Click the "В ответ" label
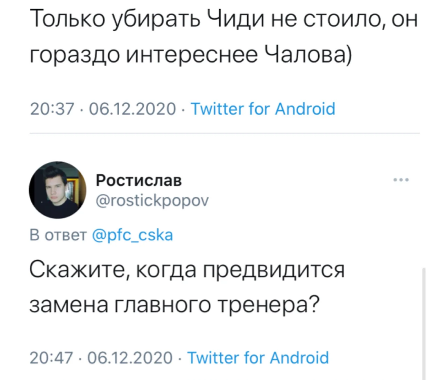The width and height of the screenshot is (438, 380). click(60, 235)
